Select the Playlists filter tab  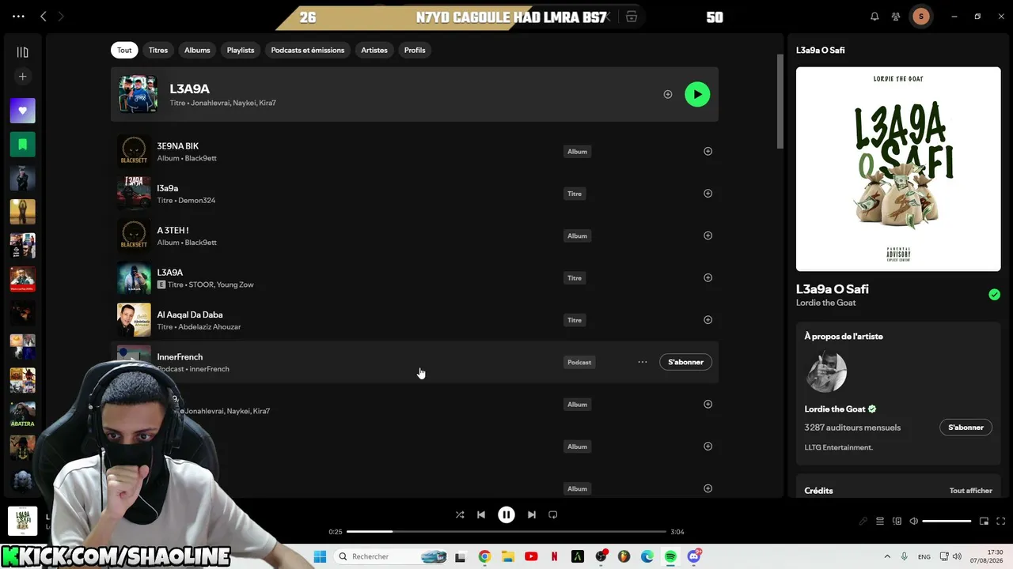point(241,50)
